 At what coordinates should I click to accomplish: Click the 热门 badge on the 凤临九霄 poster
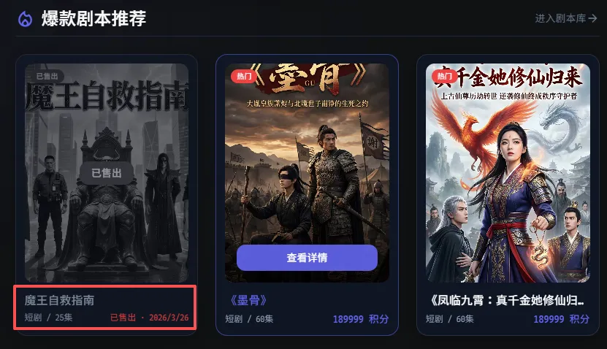tap(444, 76)
